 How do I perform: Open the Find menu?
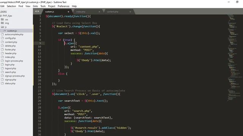(21, 6)
